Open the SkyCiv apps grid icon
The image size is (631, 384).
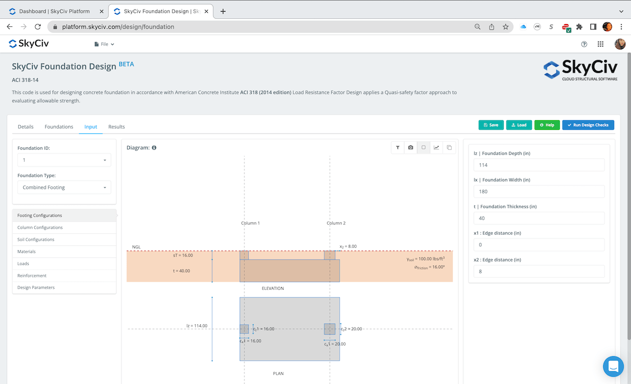tap(601, 44)
